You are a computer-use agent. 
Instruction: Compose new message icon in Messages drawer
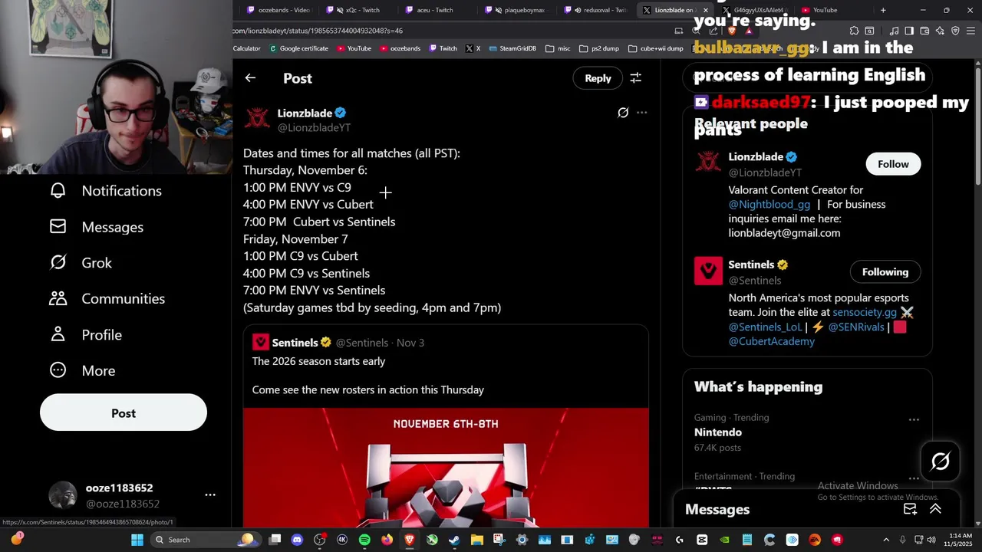click(910, 509)
